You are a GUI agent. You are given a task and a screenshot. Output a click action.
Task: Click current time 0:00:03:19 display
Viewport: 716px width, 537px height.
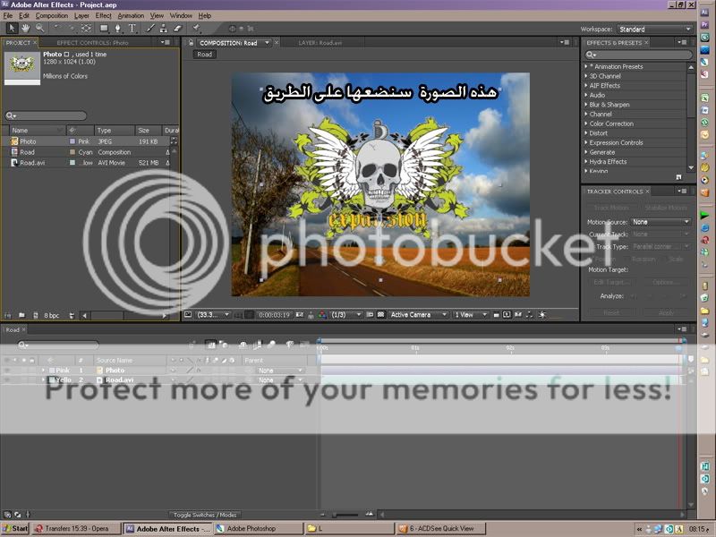tap(274, 315)
